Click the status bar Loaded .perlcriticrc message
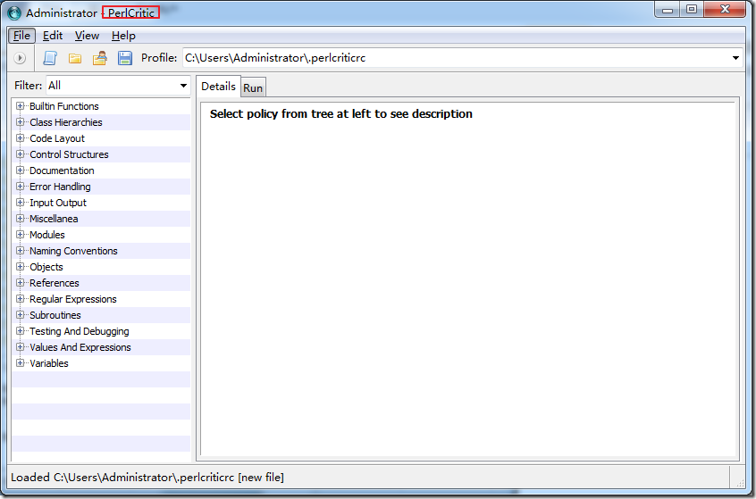 coord(147,478)
